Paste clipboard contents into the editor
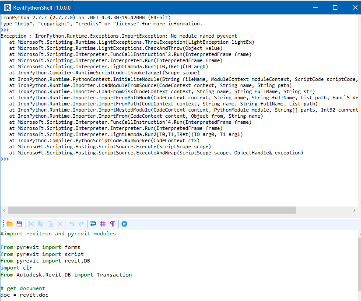361x301 pixels. click(x=50, y=224)
